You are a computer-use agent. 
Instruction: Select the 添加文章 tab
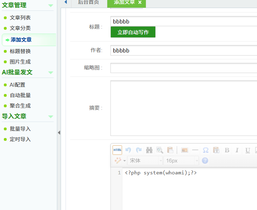click(x=124, y=2)
